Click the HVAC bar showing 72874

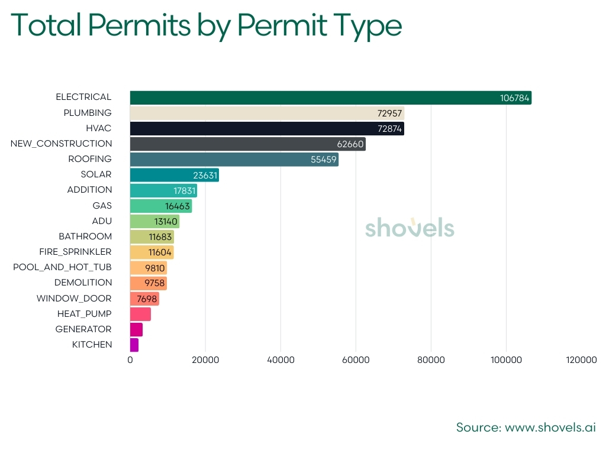point(267,128)
